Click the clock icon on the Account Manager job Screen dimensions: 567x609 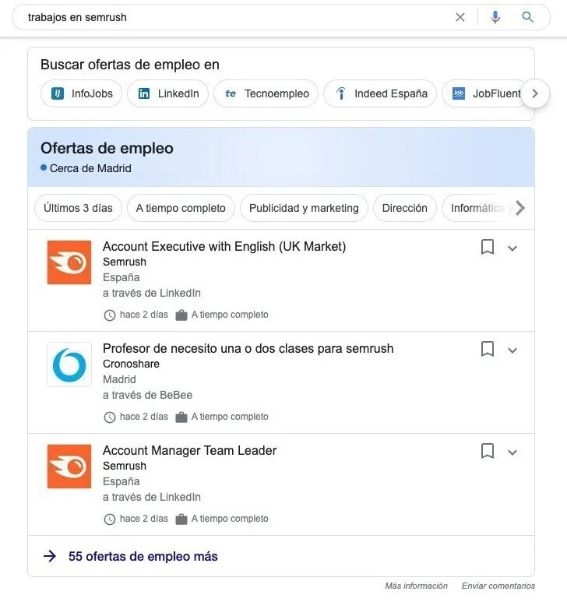point(110,519)
